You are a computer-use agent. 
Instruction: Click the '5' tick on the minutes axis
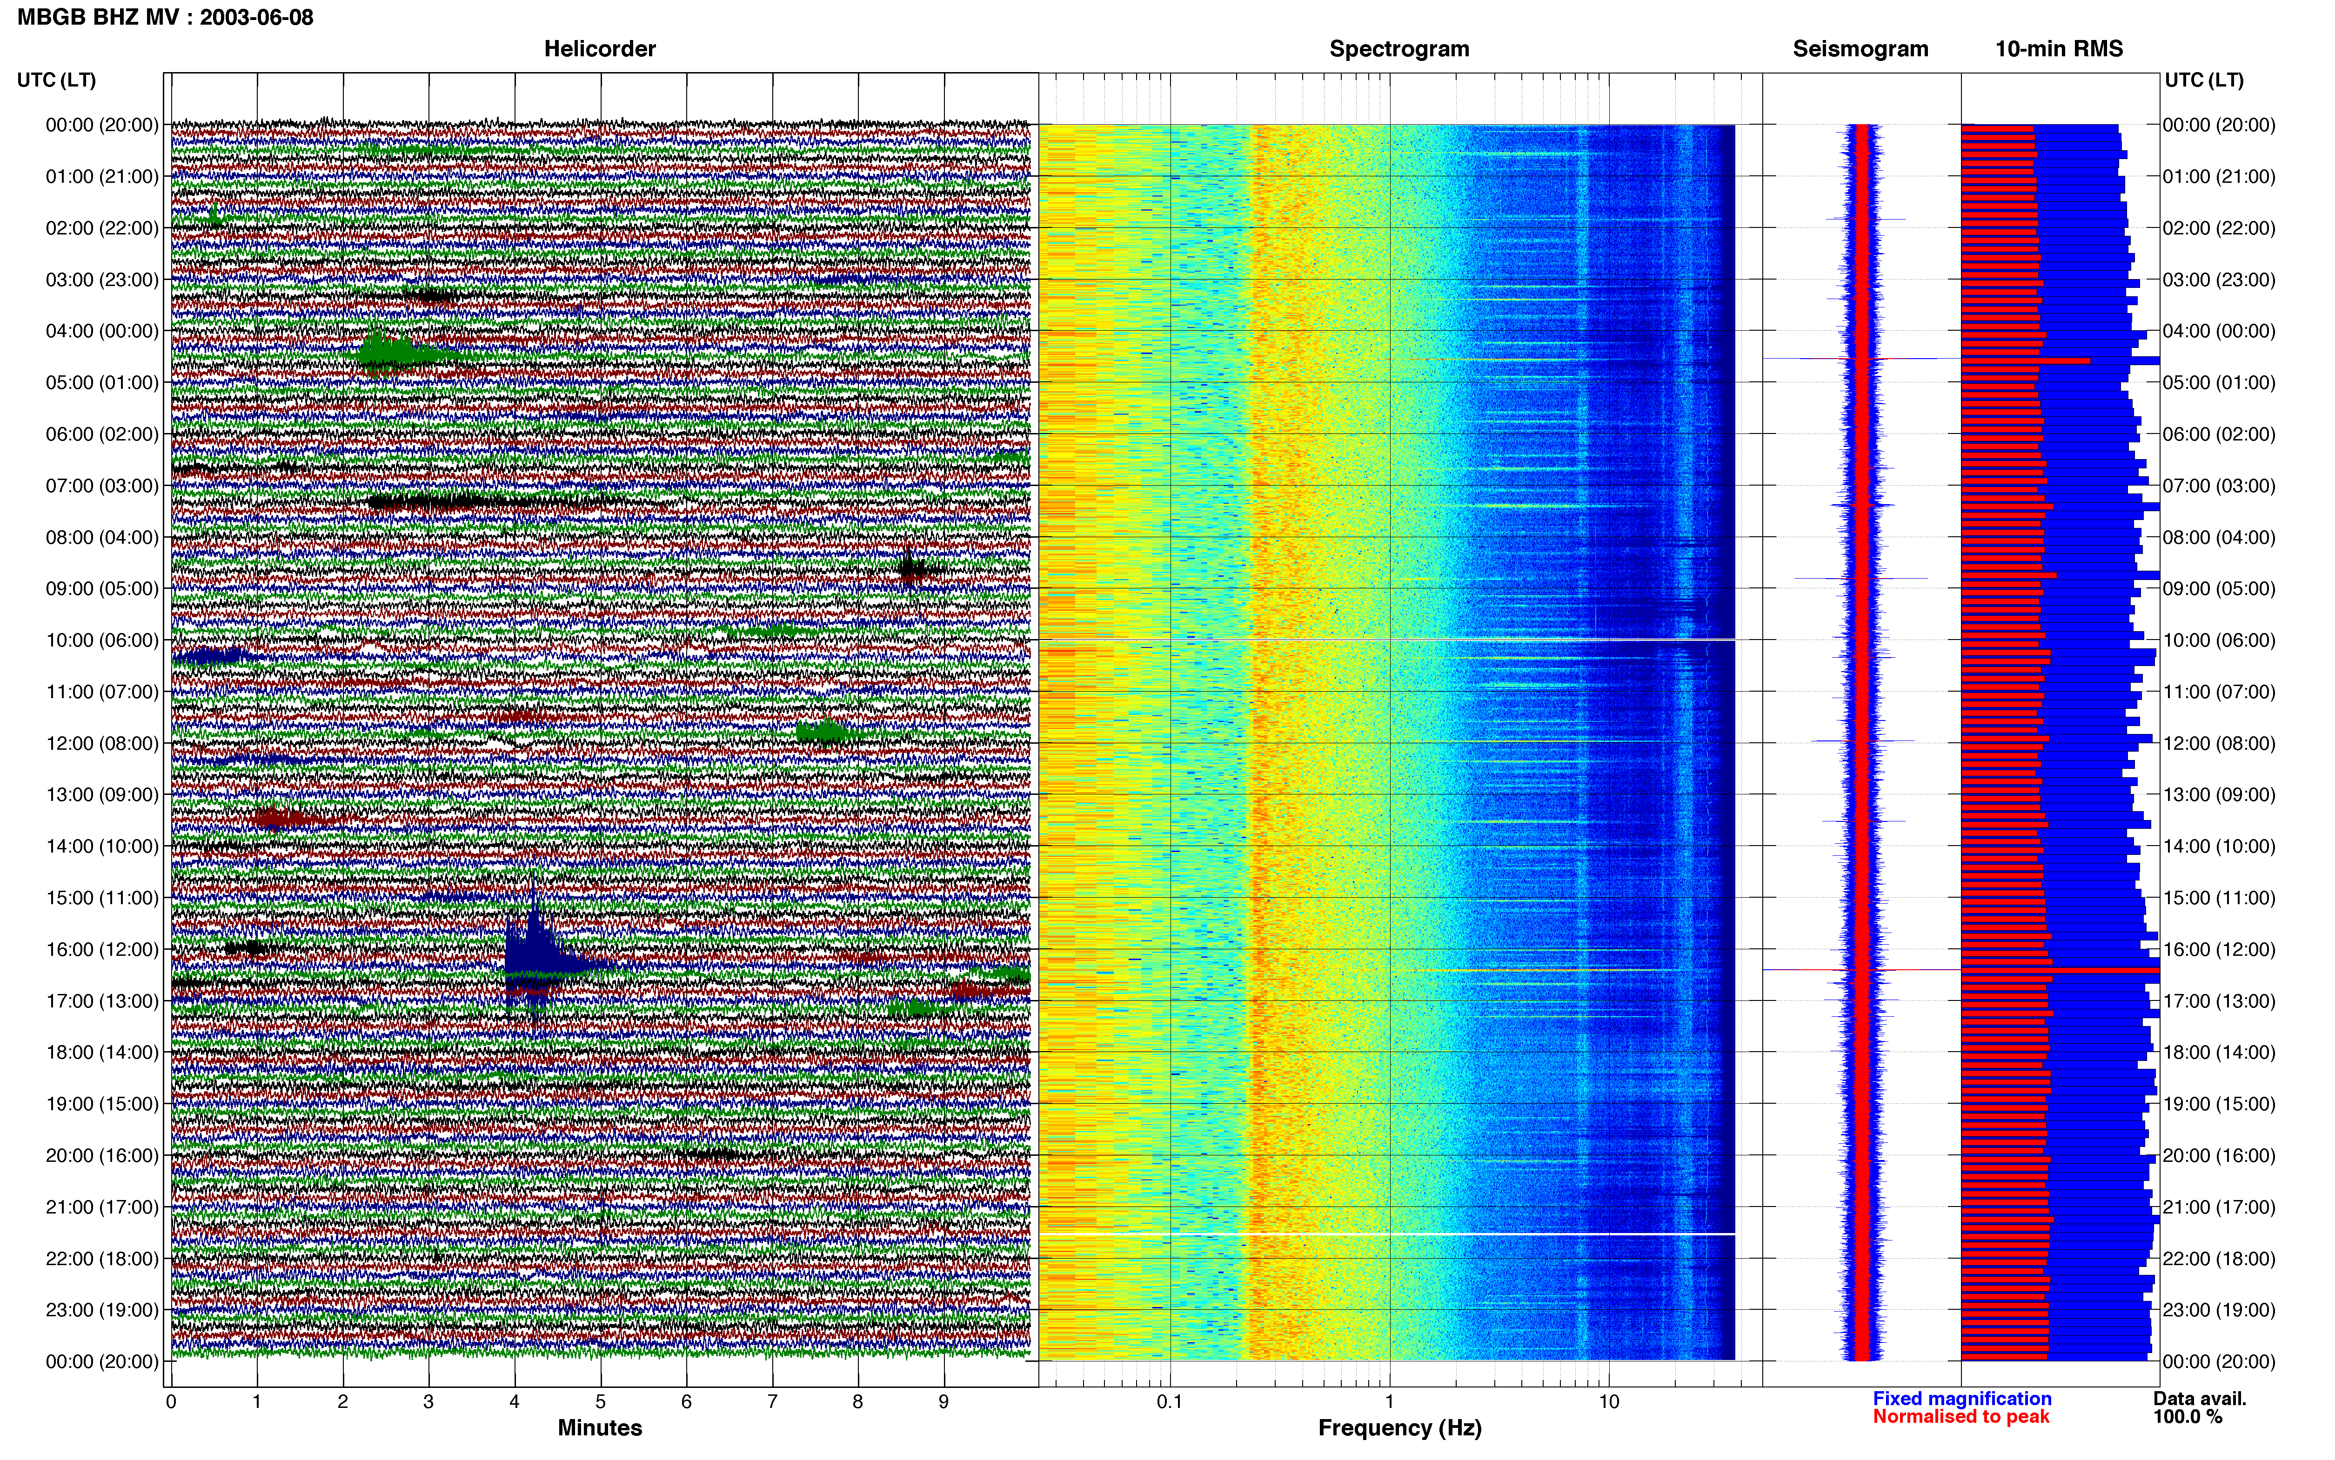pos(601,1401)
